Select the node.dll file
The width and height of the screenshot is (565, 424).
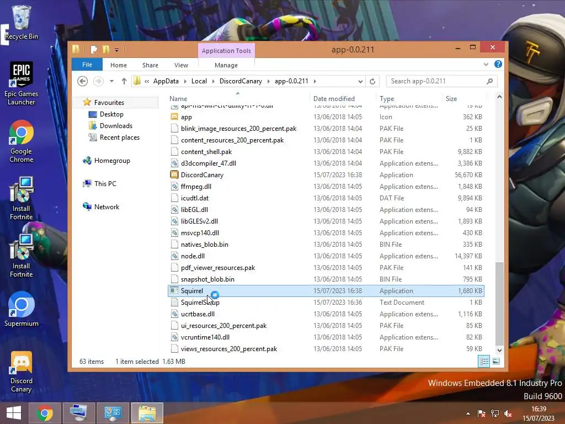(x=326, y=256)
